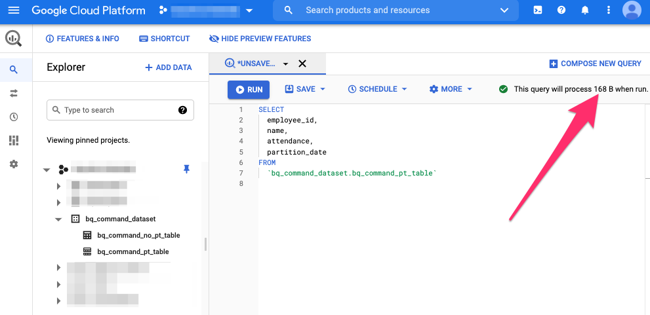This screenshot has height=315, width=650.
Task: Select the SQL workspace search icon in sidebar
Action: coord(14,69)
